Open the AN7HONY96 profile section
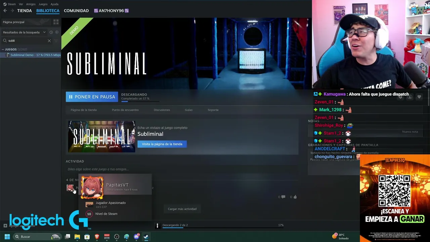 [111, 11]
